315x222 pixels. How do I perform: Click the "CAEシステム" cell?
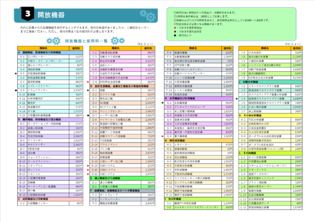point(120,174)
